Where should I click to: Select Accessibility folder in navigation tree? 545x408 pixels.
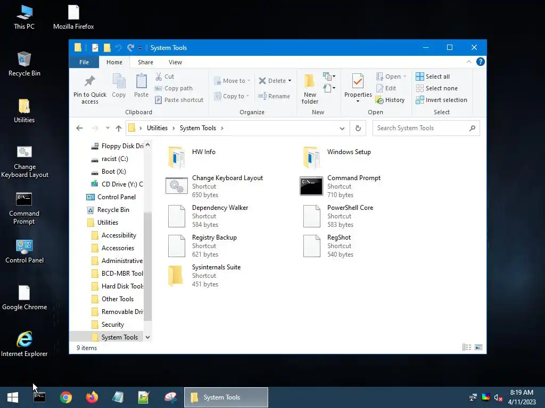click(x=114, y=235)
